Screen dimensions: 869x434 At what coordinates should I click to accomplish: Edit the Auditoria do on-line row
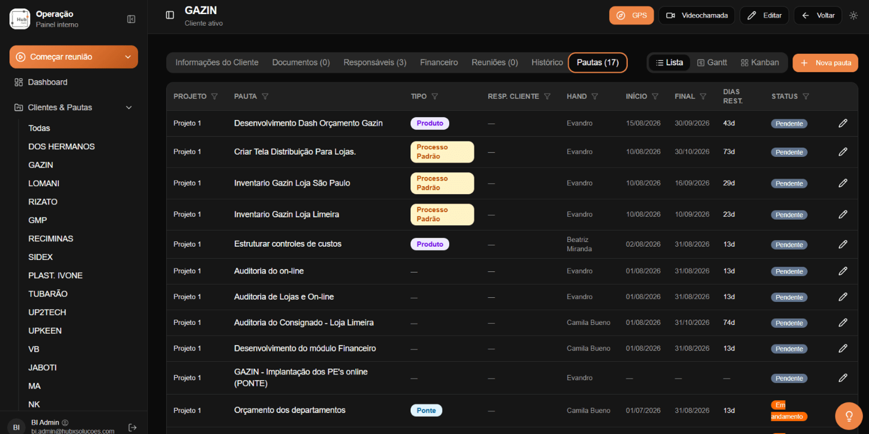843,271
